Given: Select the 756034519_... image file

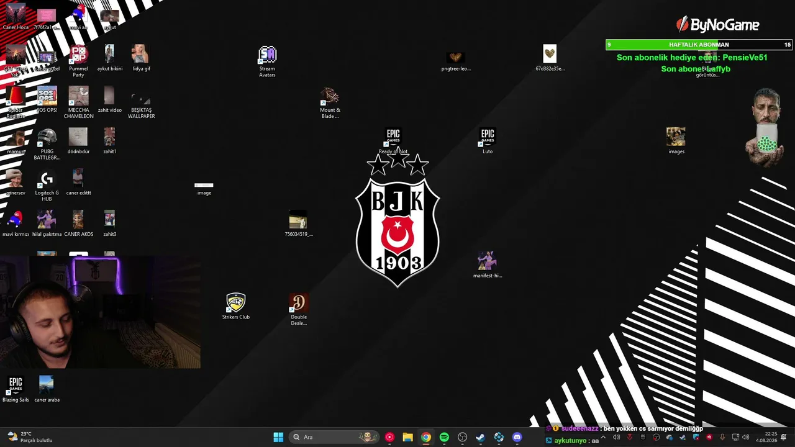Looking at the screenshot, I should [x=299, y=224].
